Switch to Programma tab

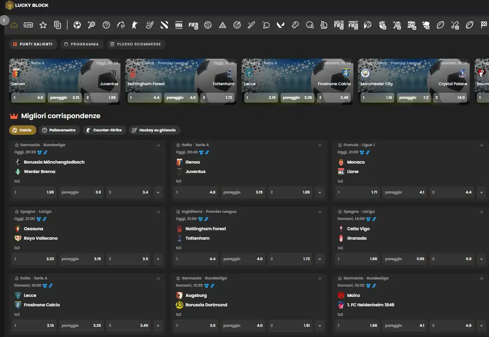[81, 44]
